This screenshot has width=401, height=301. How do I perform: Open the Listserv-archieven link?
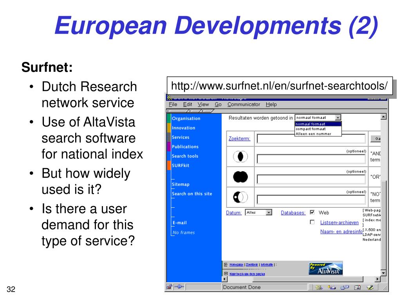(x=340, y=223)
